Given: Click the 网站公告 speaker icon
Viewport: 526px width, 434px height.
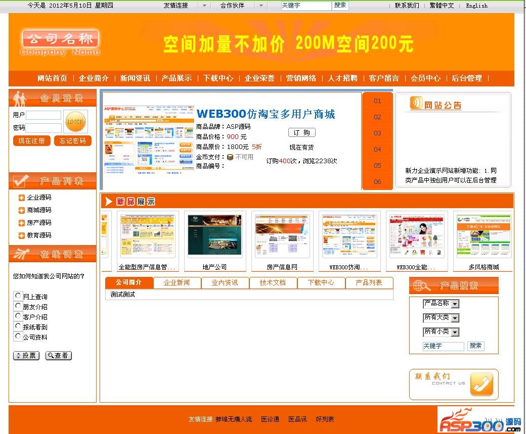Looking at the screenshot, I should tap(416, 103).
